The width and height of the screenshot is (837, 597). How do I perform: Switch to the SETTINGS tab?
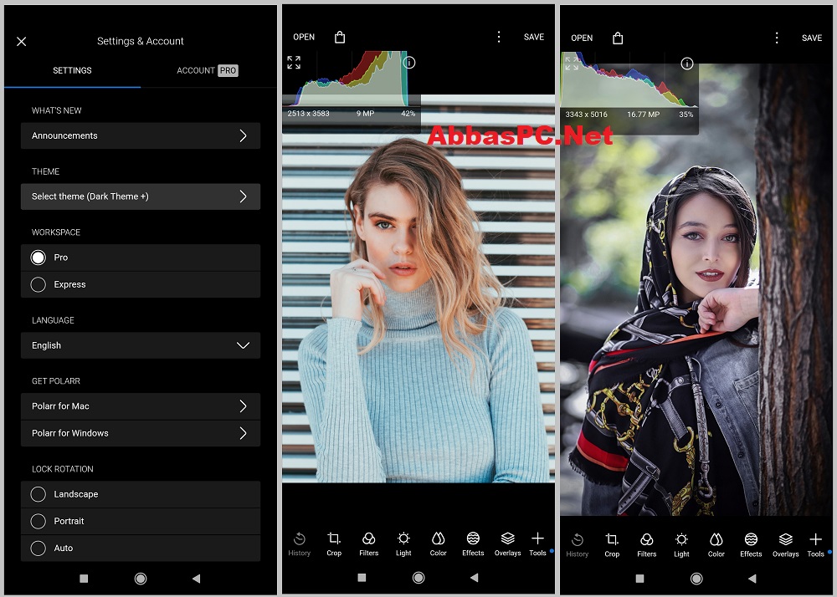point(72,70)
